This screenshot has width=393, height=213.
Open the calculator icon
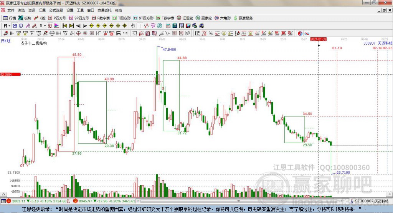[x=175, y=26]
